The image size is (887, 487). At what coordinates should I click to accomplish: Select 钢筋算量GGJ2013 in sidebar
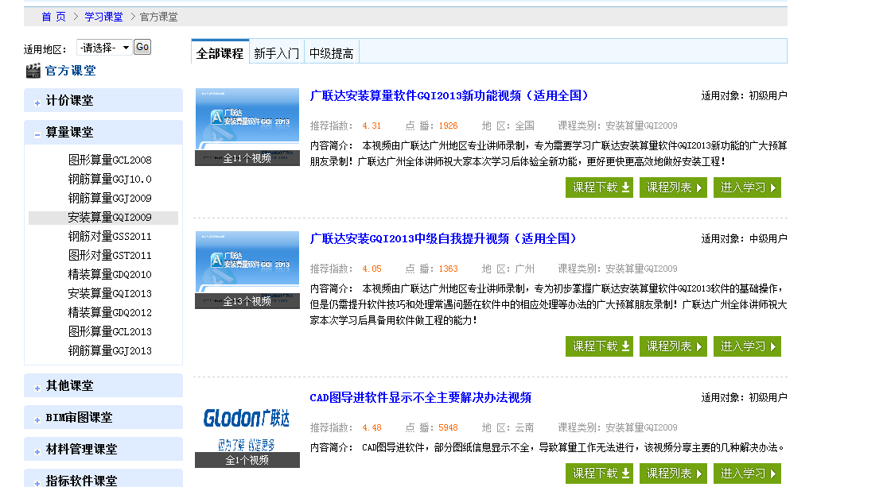[x=110, y=351]
